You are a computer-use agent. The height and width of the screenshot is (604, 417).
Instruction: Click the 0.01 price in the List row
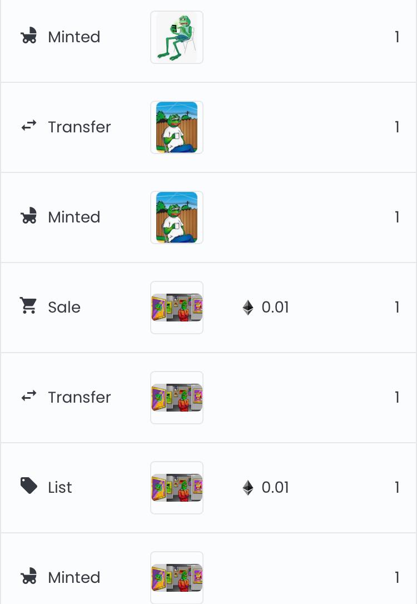(275, 488)
